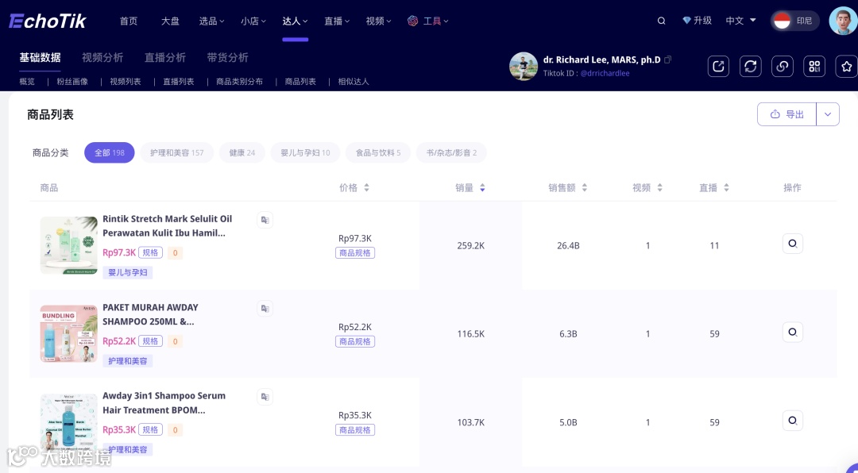Switch to the 视频分析 tab
The image size is (858, 473).
pos(102,57)
